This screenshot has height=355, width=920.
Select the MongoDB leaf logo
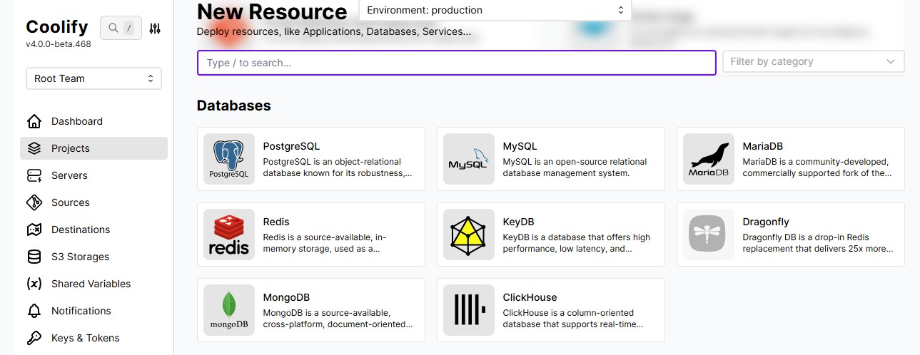[x=229, y=310]
